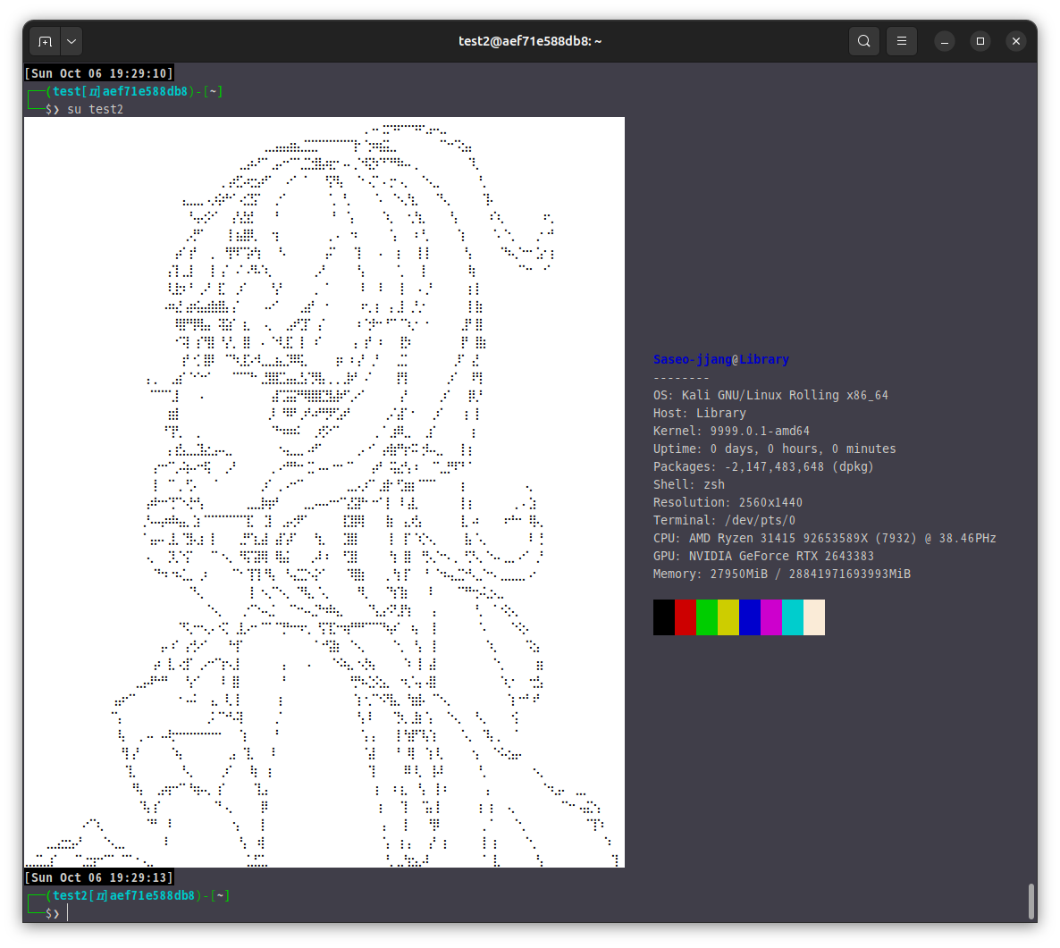Expand the new tab dropdown arrow
This screenshot has width=1060, height=948.
click(x=72, y=42)
